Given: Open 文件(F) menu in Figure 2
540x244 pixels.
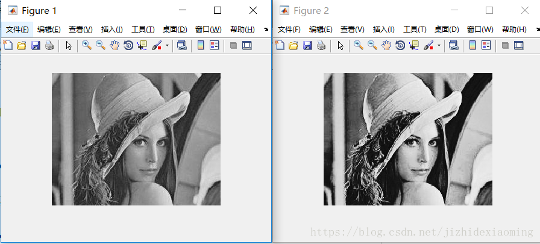Looking at the screenshot, I should (289, 30).
